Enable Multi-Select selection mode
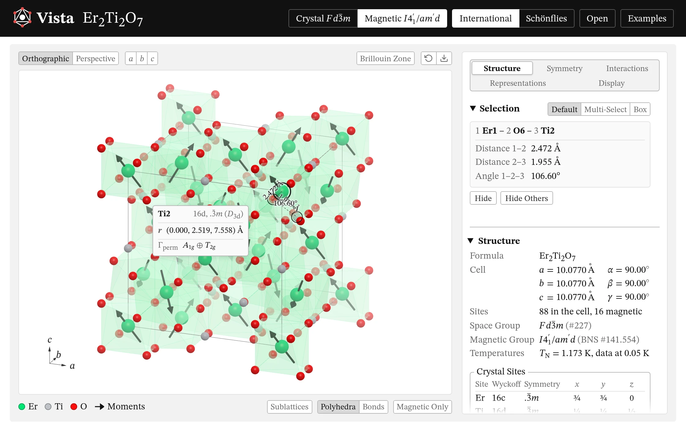The image size is (686, 429). click(605, 109)
